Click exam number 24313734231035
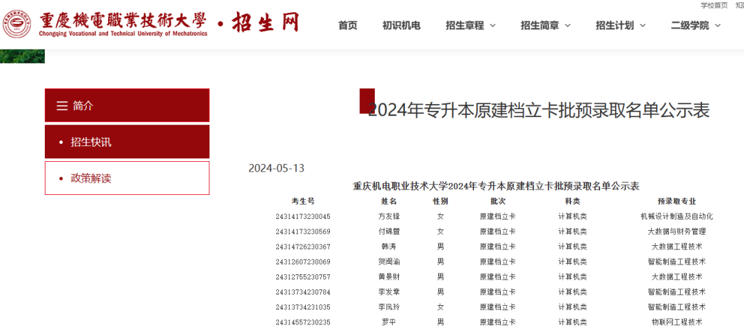 (x=302, y=307)
